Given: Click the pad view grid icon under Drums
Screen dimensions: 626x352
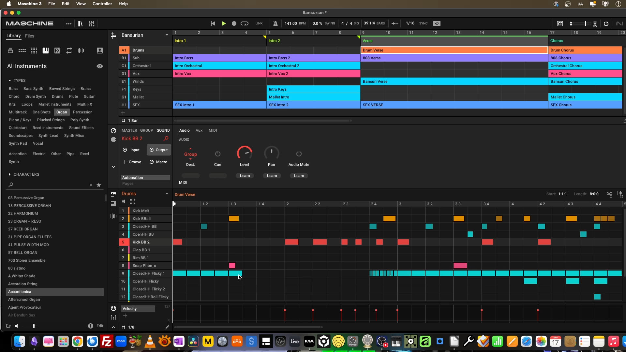Looking at the screenshot, I should [x=132, y=202].
